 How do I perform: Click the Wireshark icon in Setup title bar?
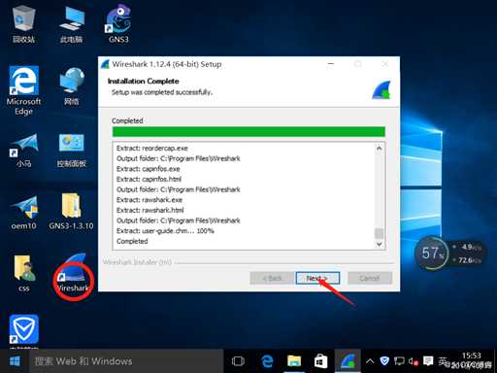106,64
